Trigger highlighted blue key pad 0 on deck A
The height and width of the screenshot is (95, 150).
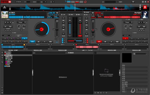(x=24, y=39)
